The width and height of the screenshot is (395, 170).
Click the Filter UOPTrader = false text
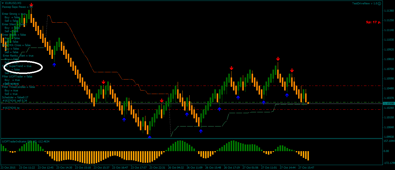pyautogui.click(x=17, y=77)
